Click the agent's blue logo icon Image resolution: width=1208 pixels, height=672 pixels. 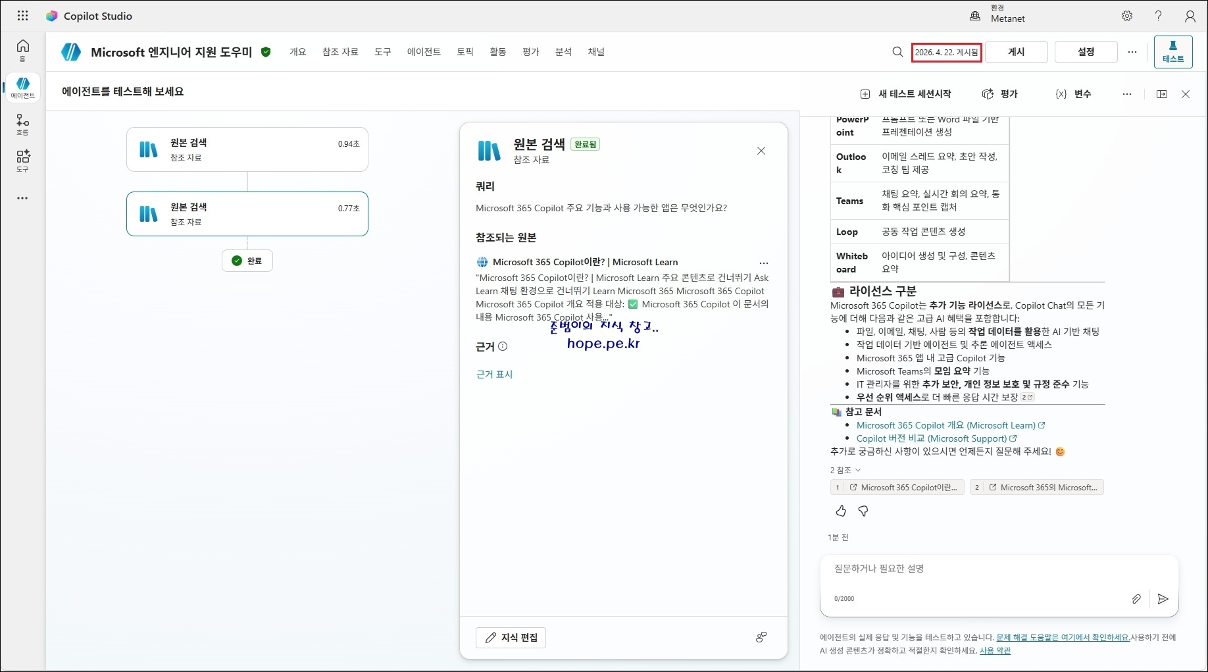point(71,52)
